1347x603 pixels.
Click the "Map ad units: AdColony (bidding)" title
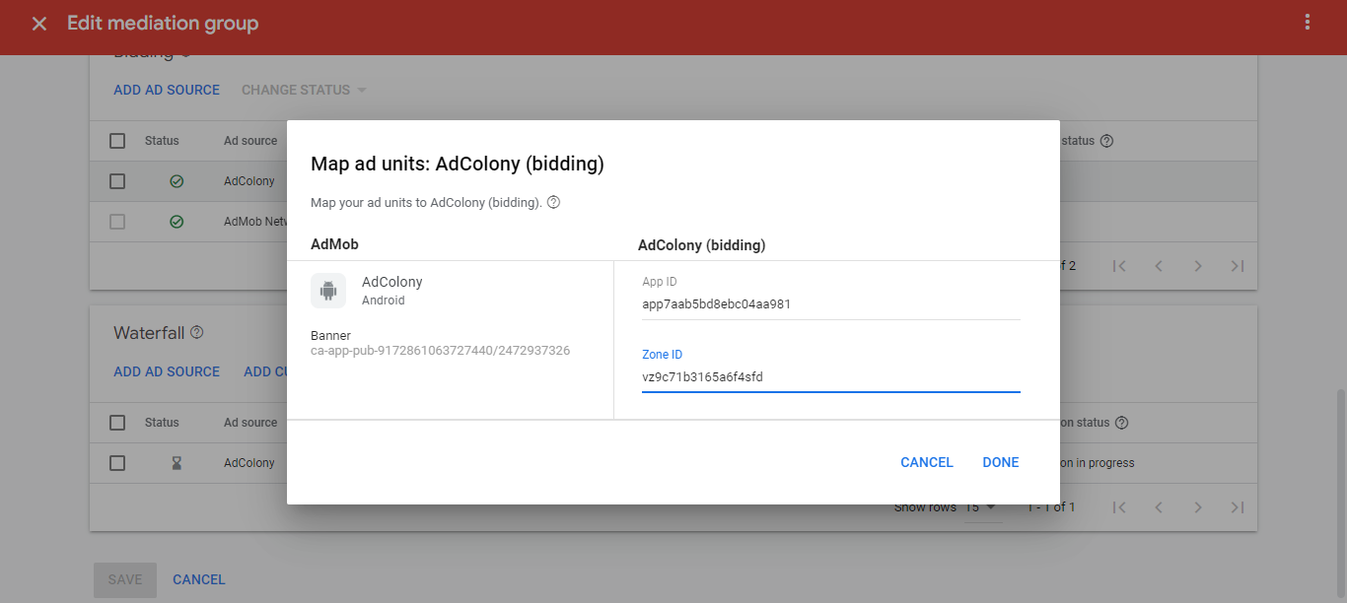tap(458, 165)
